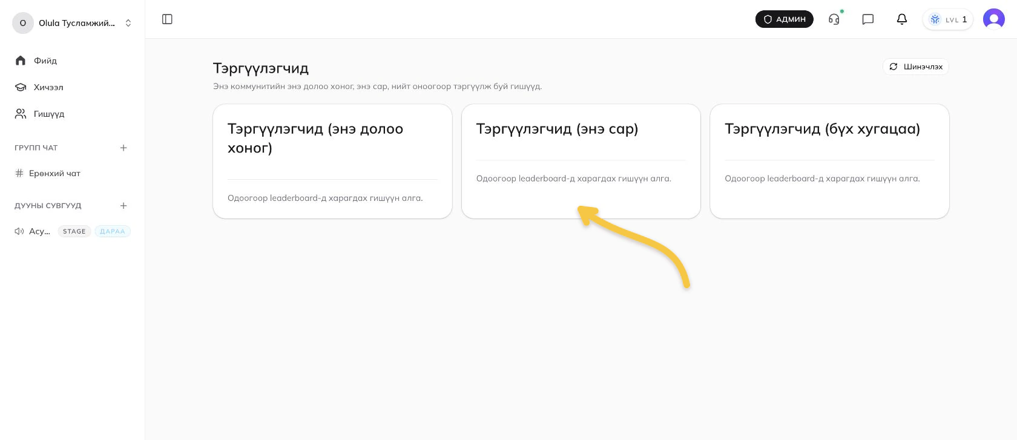Image resolution: width=1017 pixels, height=440 pixels.
Task: Open the Асу... voice stage channel
Action: click(73, 231)
